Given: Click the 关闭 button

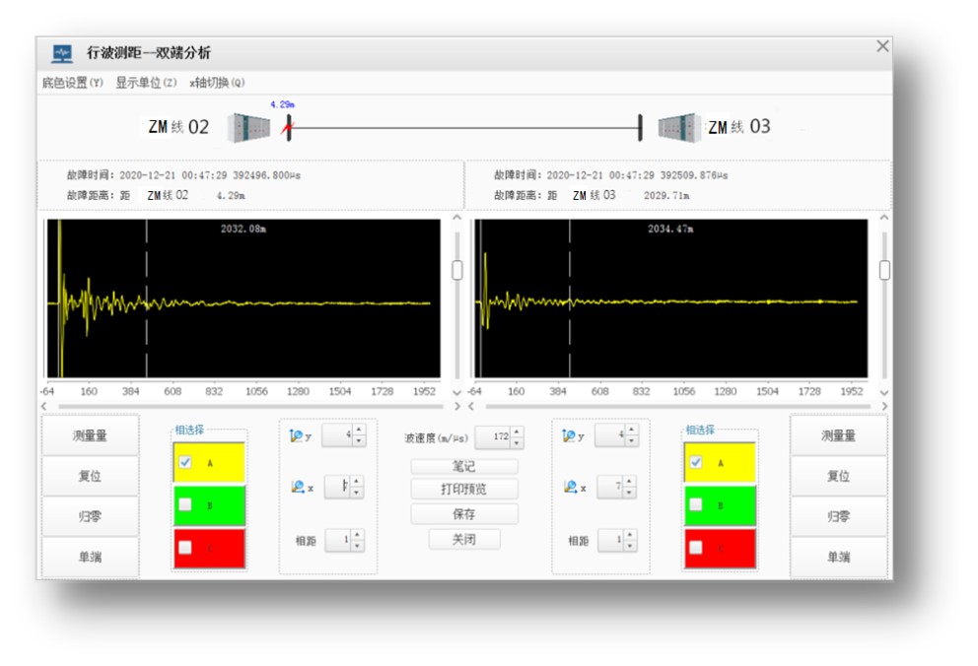Looking at the screenshot, I should [464, 540].
